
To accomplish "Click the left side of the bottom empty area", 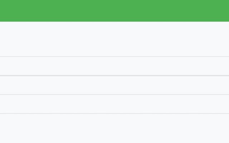I will click(7, 128).
